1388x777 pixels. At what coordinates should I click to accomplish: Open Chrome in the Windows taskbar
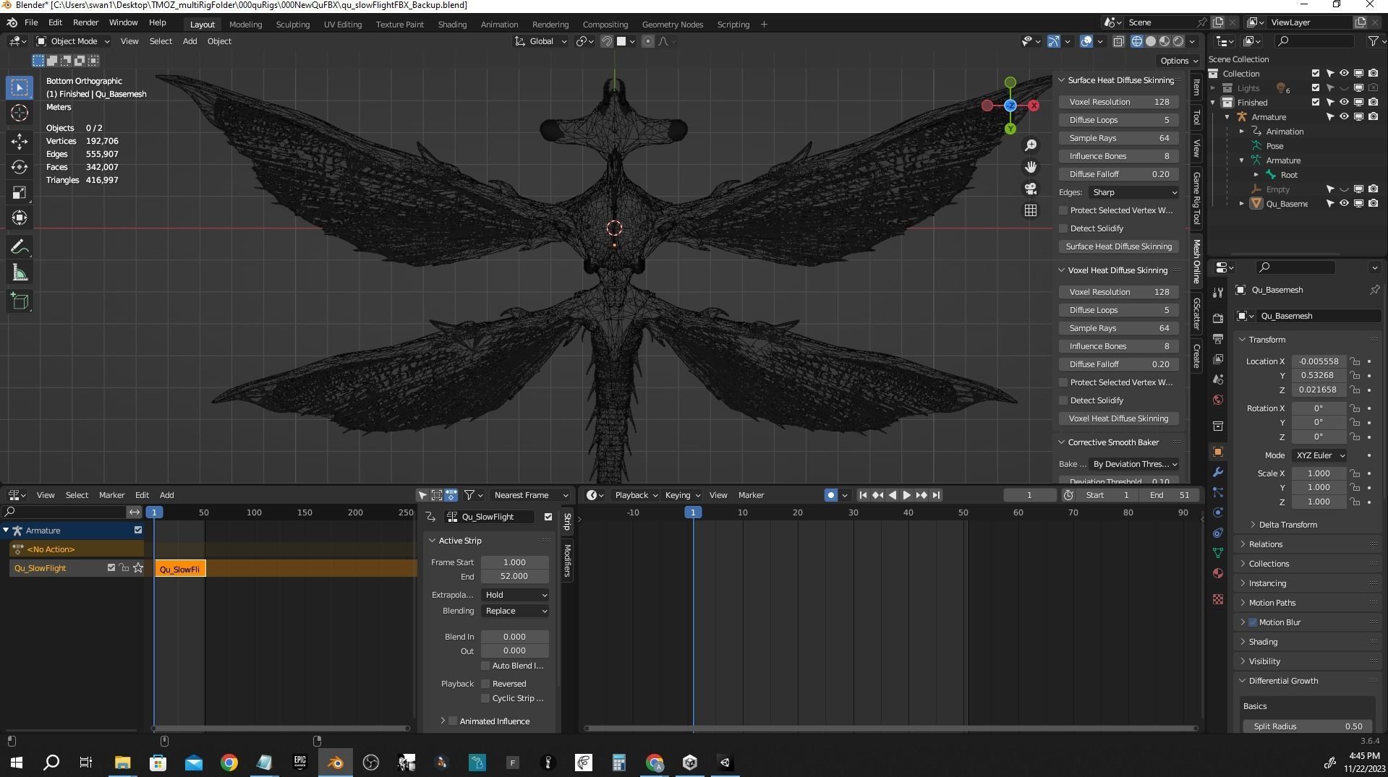pos(229,762)
